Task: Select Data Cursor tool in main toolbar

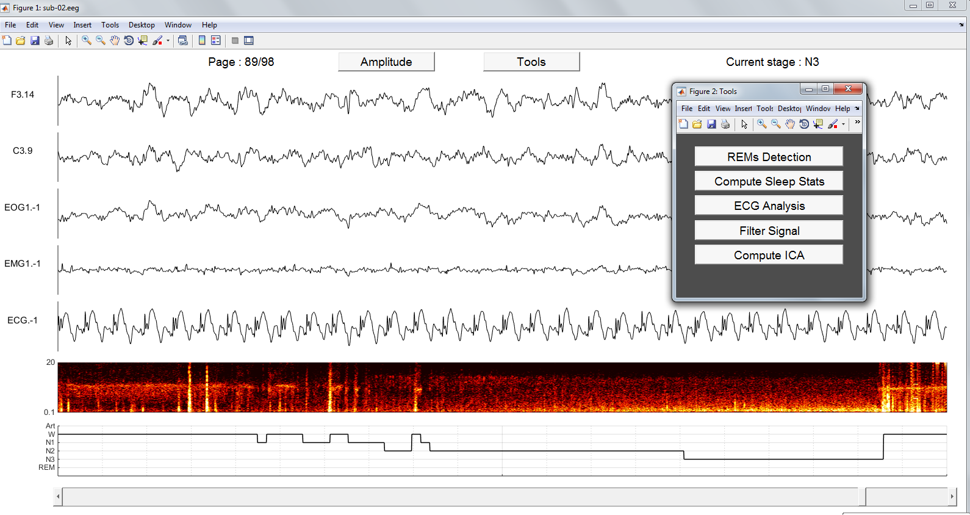Action: 143,41
